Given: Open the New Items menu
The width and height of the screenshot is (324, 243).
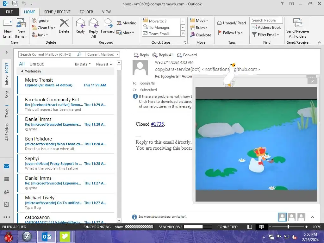Looking at the screenshot, I should click(x=21, y=28).
